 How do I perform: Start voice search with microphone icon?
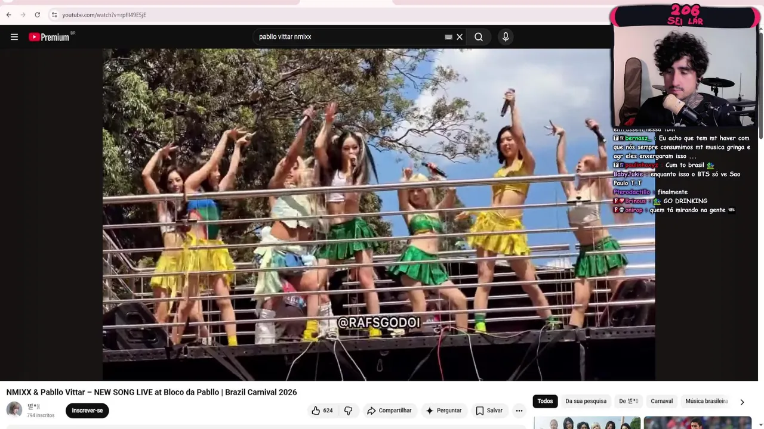point(506,37)
